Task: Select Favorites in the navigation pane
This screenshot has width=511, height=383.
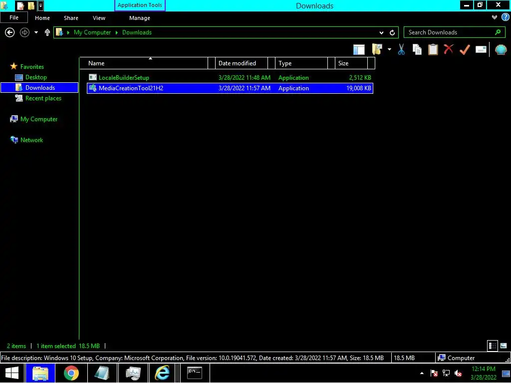Action: point(32,66)
